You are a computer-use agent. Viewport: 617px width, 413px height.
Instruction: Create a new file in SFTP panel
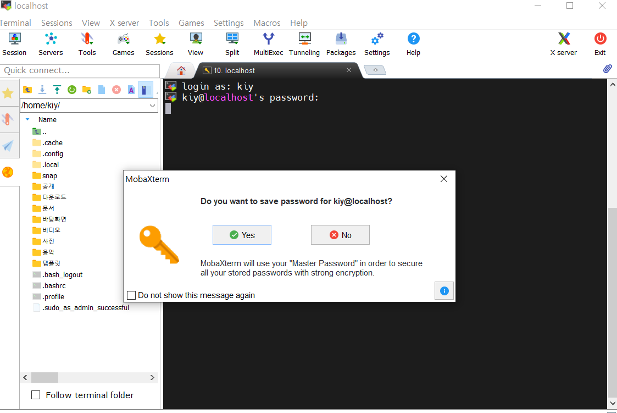[102, 90]
